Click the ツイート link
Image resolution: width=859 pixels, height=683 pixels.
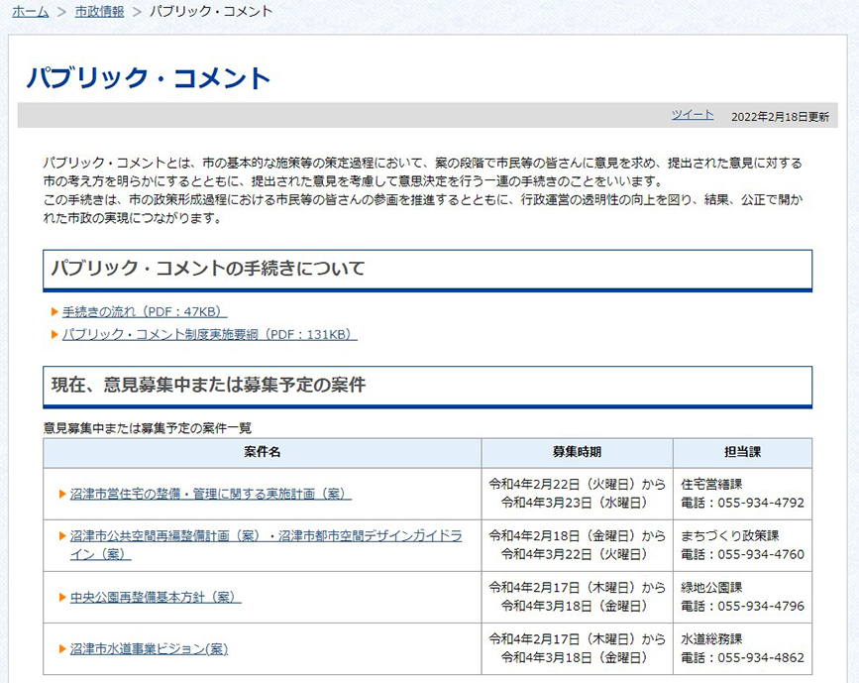pyautogui.click(x=693, y=115)
